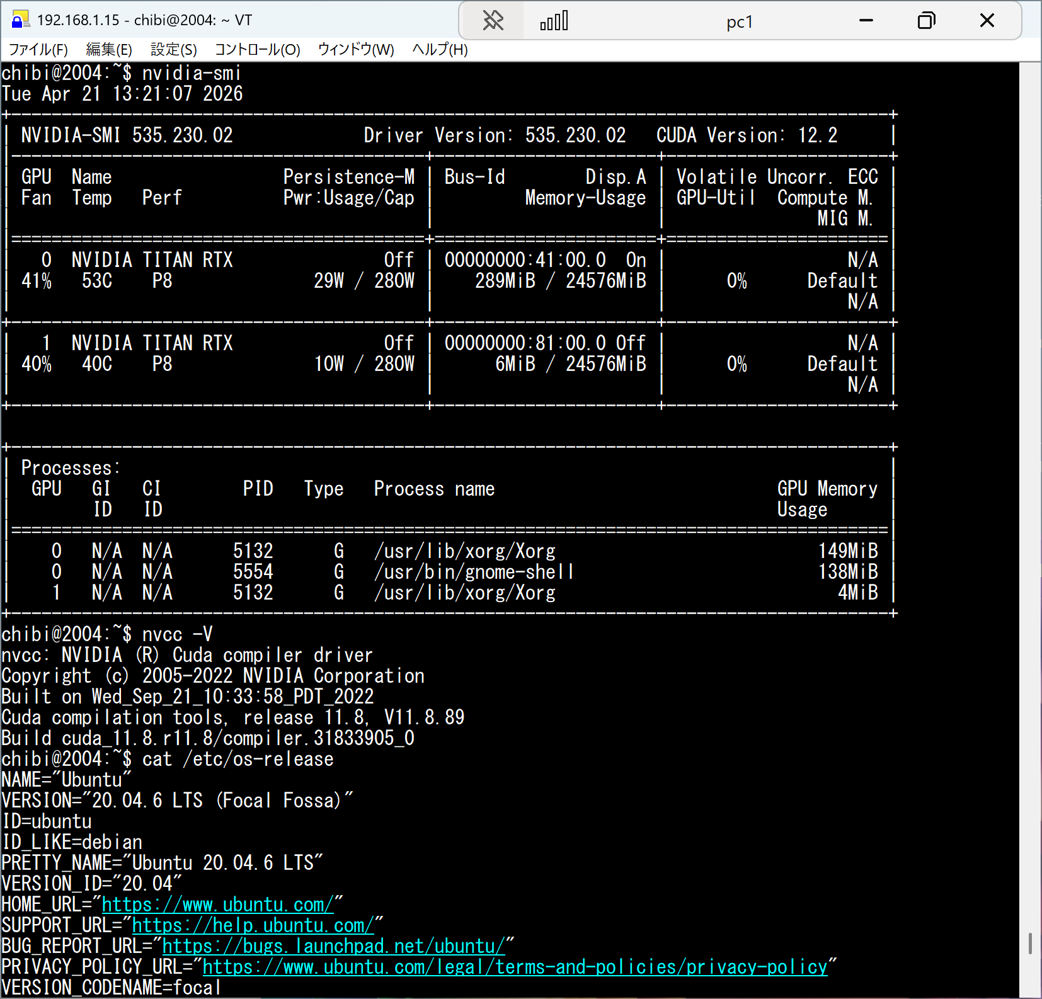Follow the bugs.launchpad.net/ubuntu link
Screen dimensions: 1042x999
(333, 946)
